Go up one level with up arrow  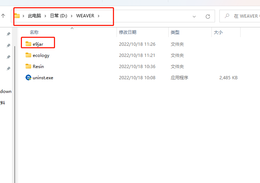point(3,16)
